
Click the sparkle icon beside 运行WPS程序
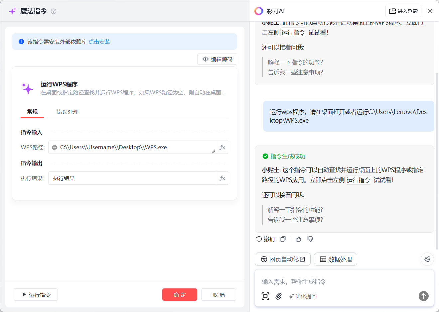[28, 88]
